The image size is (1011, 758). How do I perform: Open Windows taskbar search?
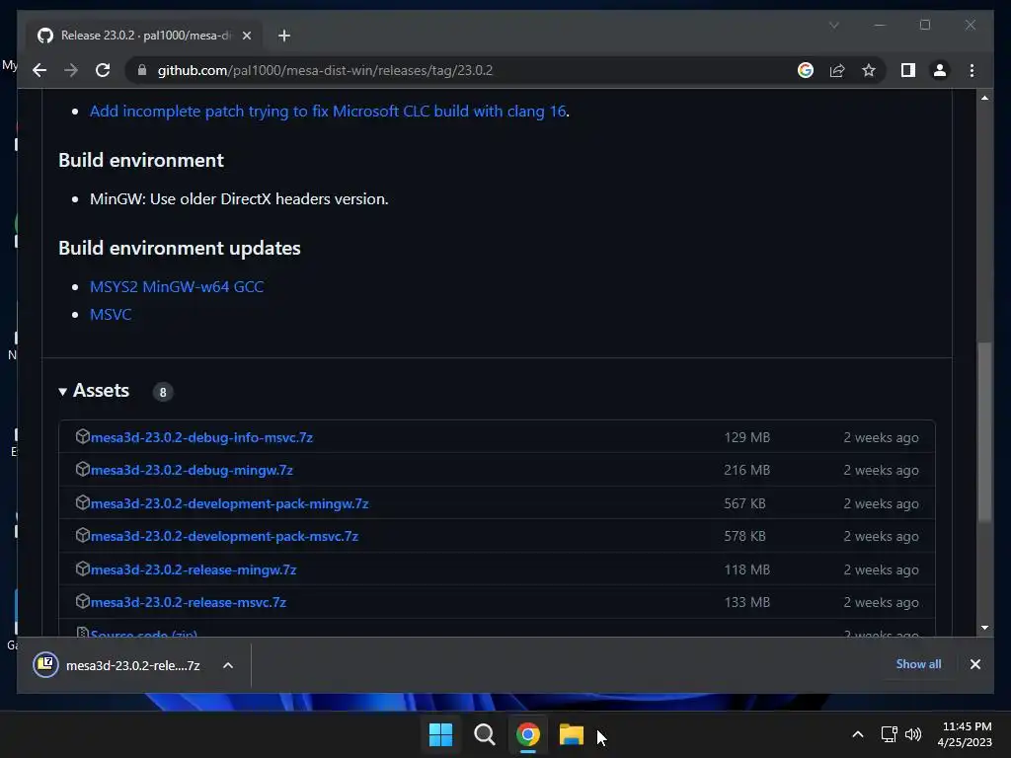click(x=484, y=734)
